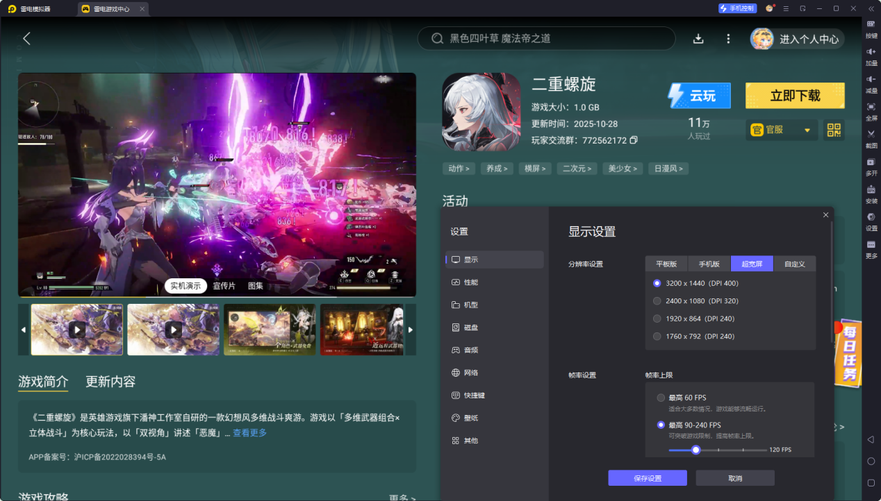
Task: Open the three-dot more options menu
Action: coord(728,39)
